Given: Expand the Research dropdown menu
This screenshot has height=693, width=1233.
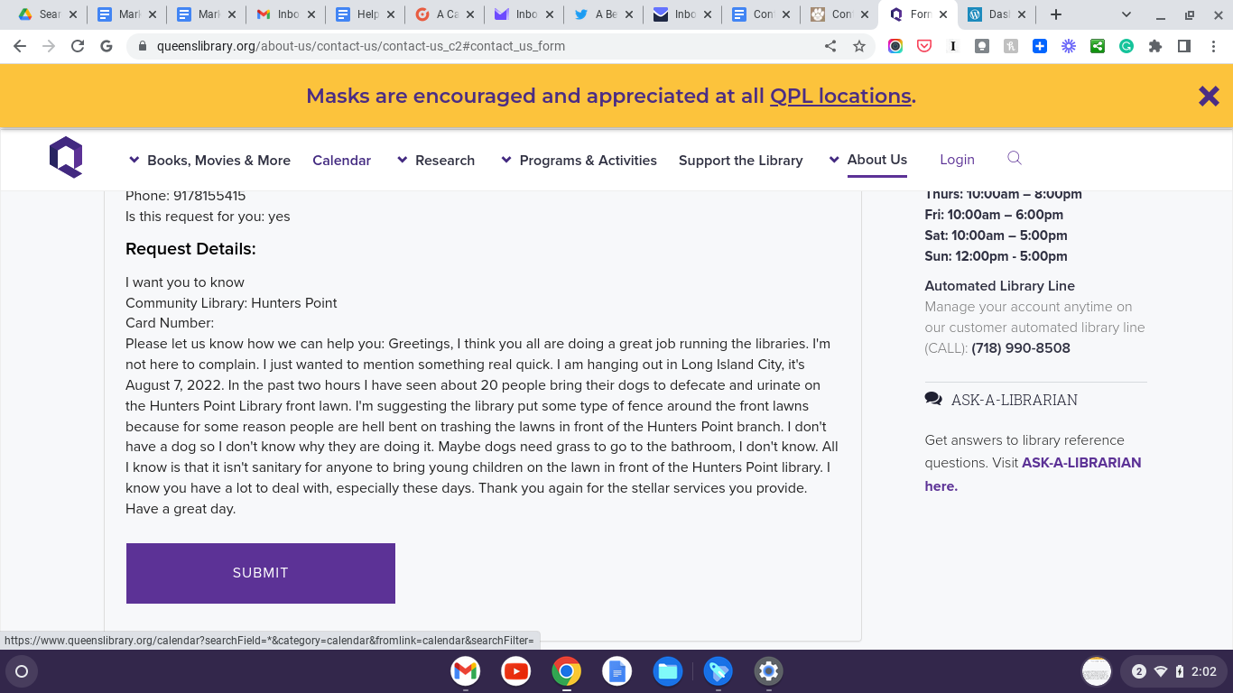Looking at the screenshot, I should [436, 160].
